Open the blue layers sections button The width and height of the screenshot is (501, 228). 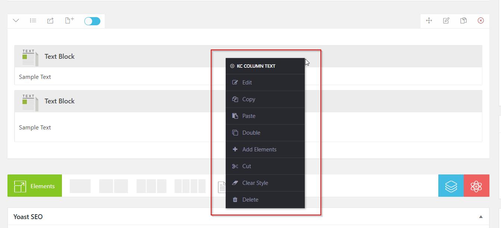coord(451,186)
